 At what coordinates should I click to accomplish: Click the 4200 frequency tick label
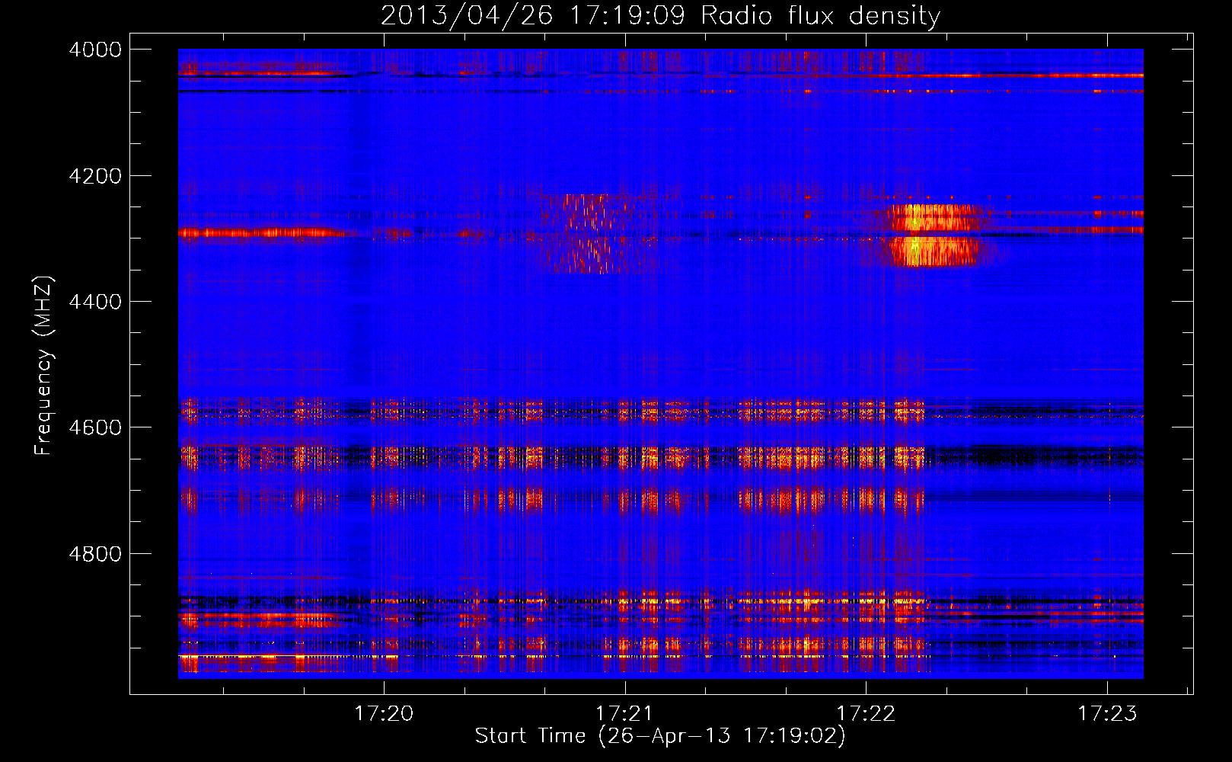click(x=95, y=176)
